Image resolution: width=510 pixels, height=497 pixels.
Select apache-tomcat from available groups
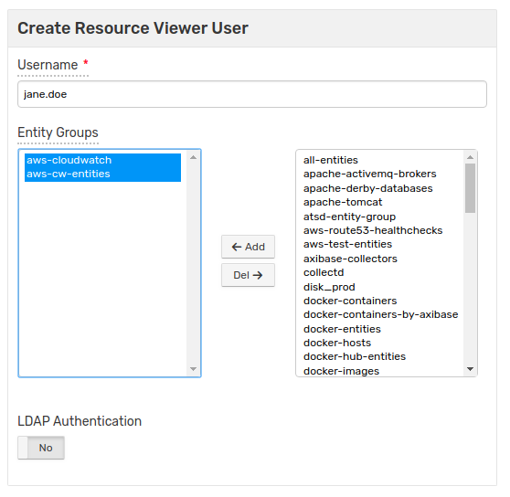343,202
